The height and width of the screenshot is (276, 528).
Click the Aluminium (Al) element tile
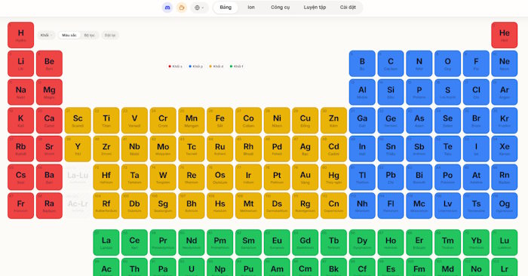coord(362,92)
